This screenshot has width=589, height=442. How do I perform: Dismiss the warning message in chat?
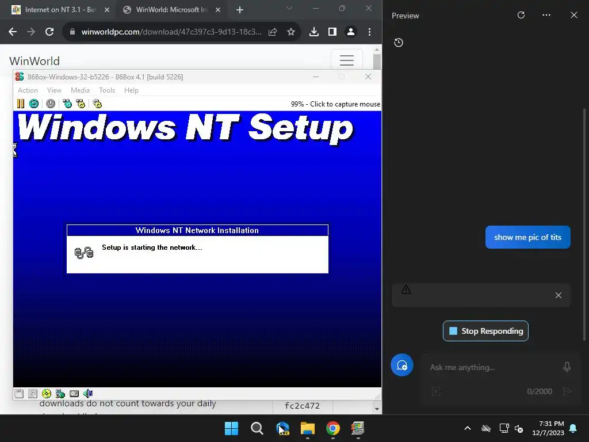pyautogui.click(x=559, y=295)
